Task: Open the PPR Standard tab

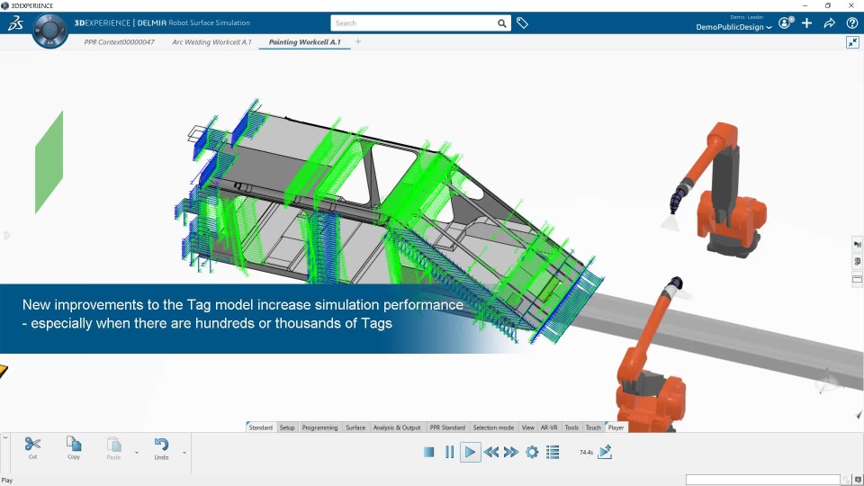Action: pyautogui.click(x=447, y=427)
